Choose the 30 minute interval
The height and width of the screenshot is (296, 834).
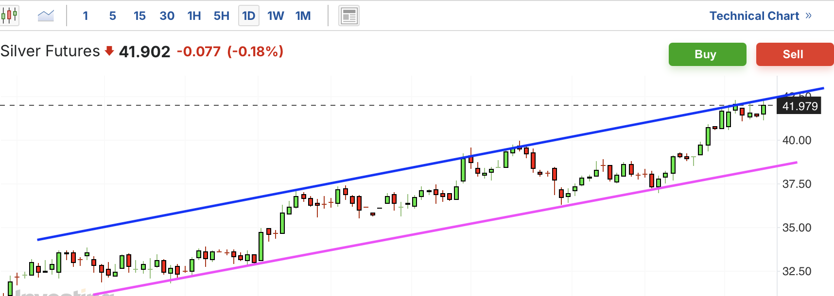(167, 16)
